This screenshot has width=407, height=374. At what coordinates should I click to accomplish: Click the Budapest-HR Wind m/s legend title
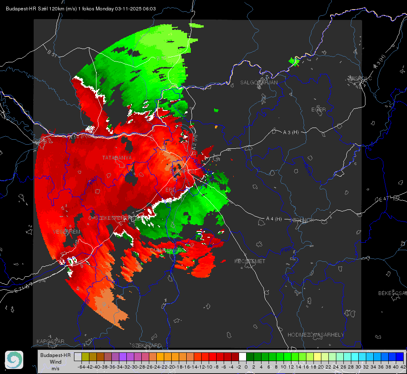(55, 362)
